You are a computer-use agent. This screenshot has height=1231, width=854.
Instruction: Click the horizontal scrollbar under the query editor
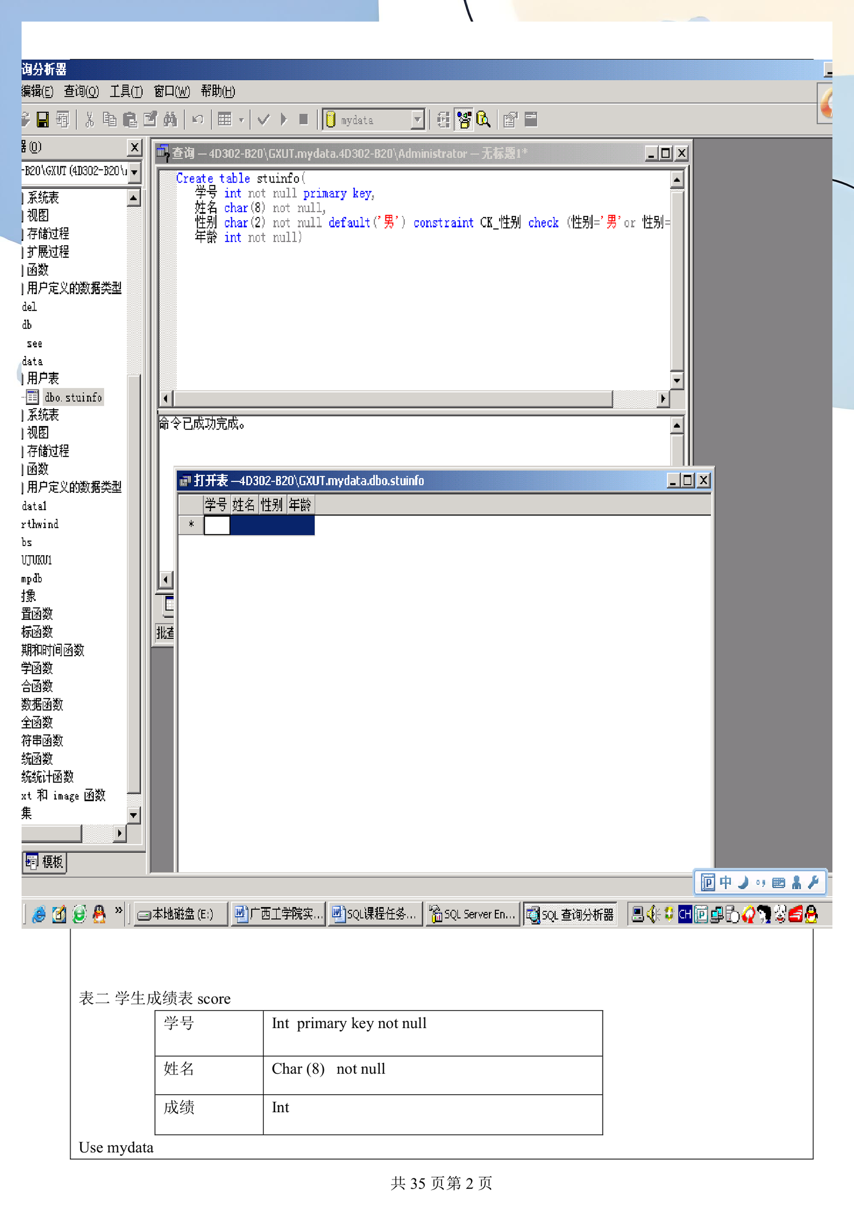393,399
